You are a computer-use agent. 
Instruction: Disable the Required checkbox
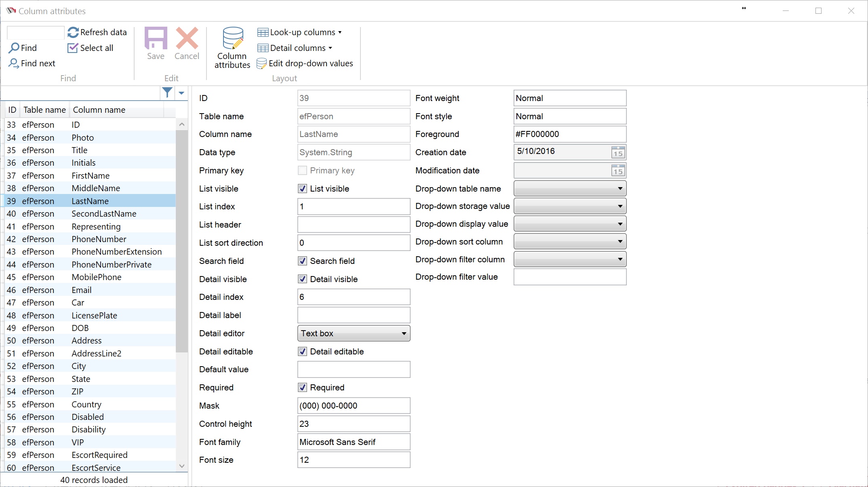pyautogui.click(x=302, y=388)
